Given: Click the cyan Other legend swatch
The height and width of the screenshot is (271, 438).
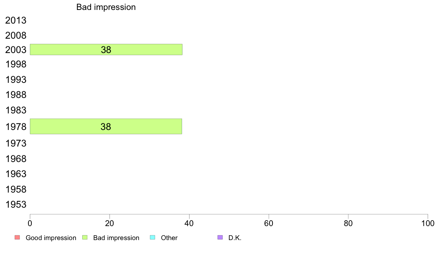Looking at the screenshot, I should (153, 237).
